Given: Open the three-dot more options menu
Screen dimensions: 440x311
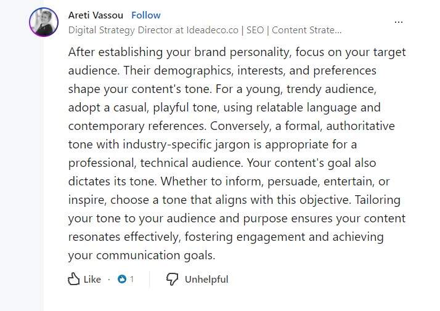Looking at the screenshot, I should click(x=399, y=22).
